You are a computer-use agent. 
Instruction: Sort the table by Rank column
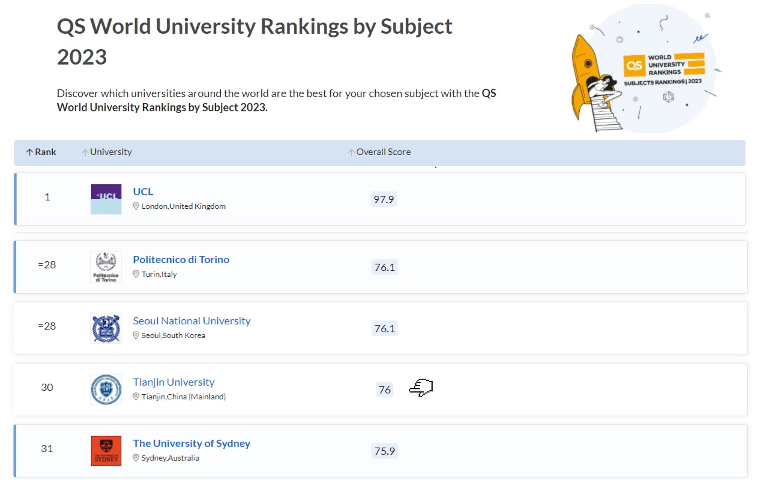(41, 152)
